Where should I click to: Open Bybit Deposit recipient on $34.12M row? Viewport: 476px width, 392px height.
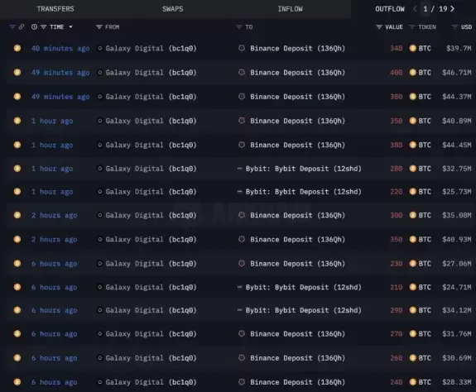point(303,310)
